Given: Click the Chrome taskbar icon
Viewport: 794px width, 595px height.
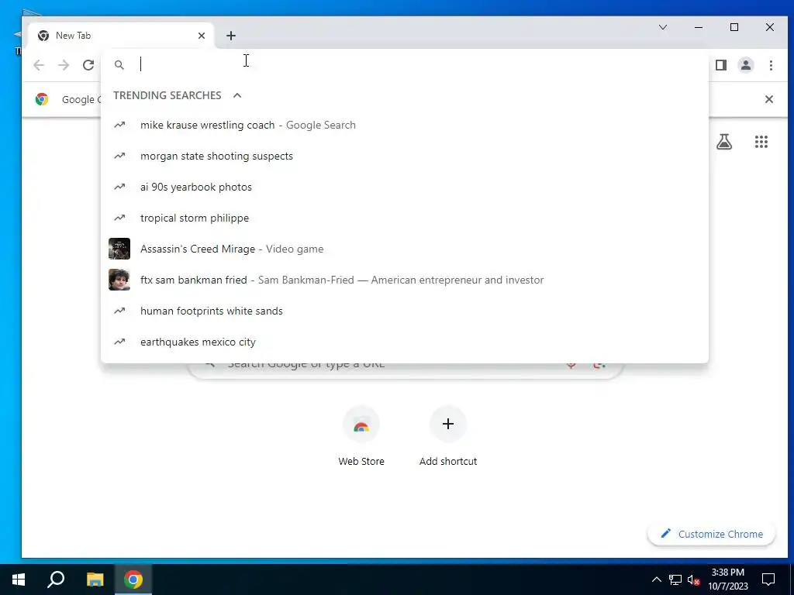Looking at the screenshot, I should click(x=133, y=580).
